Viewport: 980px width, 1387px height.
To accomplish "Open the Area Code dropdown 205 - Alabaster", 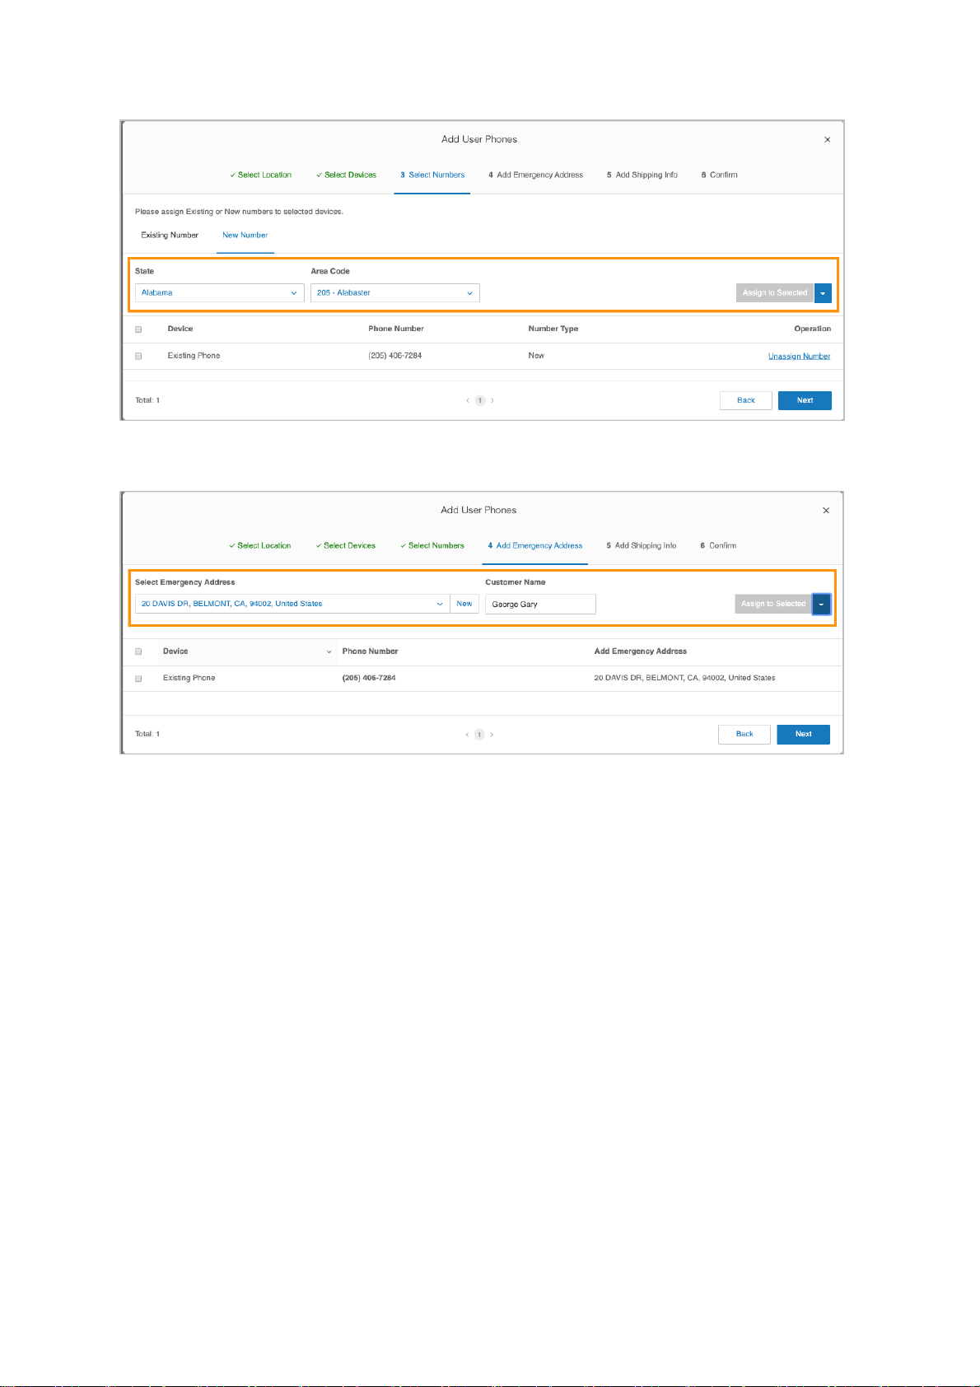I will coord(395,293).
